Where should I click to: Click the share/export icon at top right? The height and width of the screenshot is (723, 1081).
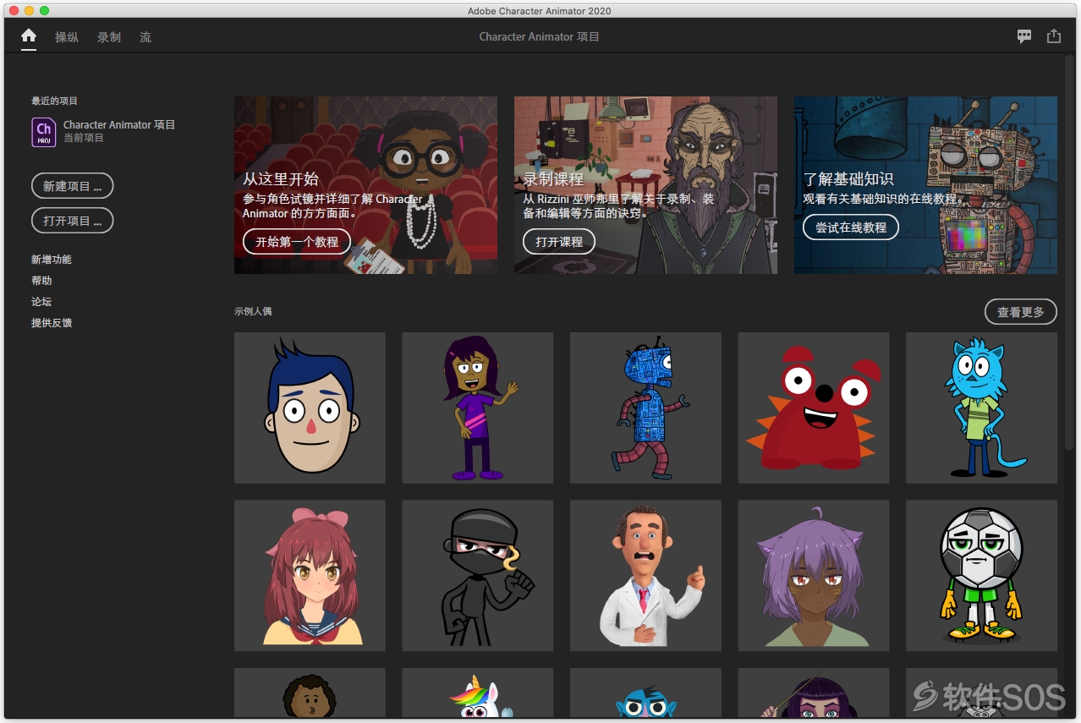[x=1053, y=36]
